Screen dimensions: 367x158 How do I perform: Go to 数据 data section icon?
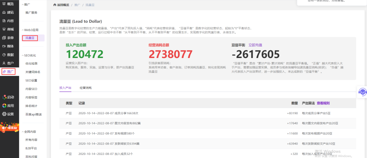pos(4,55)
